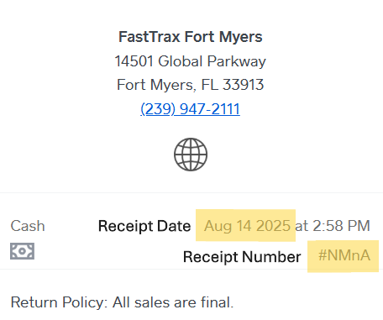383x320 pixels.
Task: Click the Fort Myers, FL 33913 text
Action: pyautogui.click(x=191, y=85)
